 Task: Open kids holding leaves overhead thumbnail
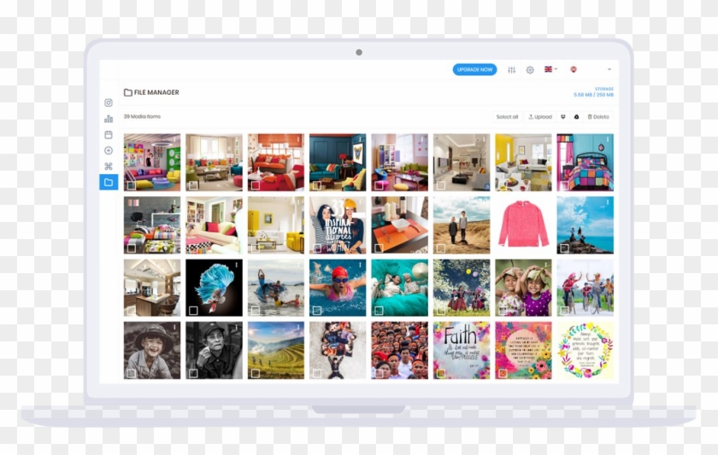point(523,288)
